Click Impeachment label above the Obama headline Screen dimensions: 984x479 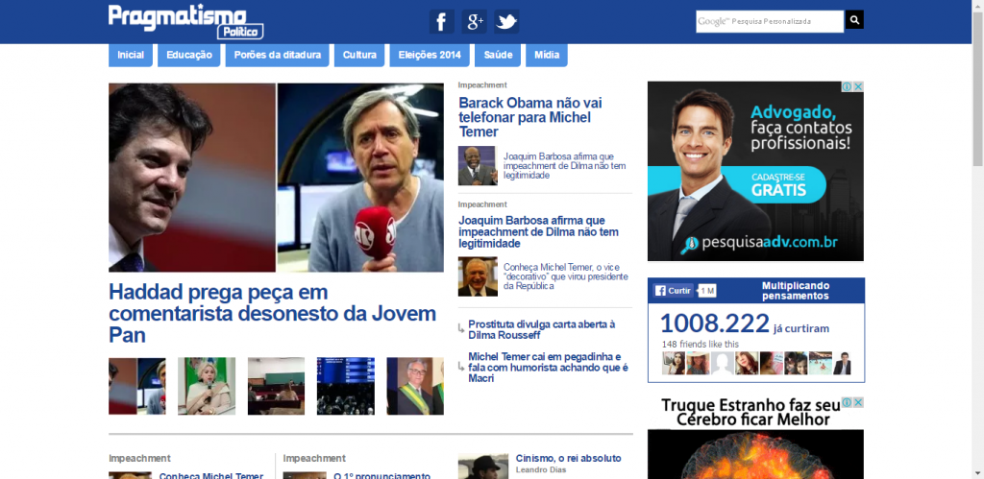pyautogui.click(x=482, y=85)
